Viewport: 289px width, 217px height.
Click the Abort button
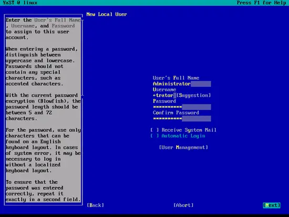(x=183, y=205)
